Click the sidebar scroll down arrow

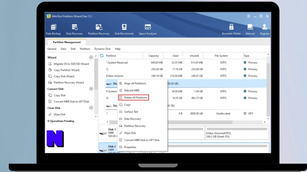[96, 116]
